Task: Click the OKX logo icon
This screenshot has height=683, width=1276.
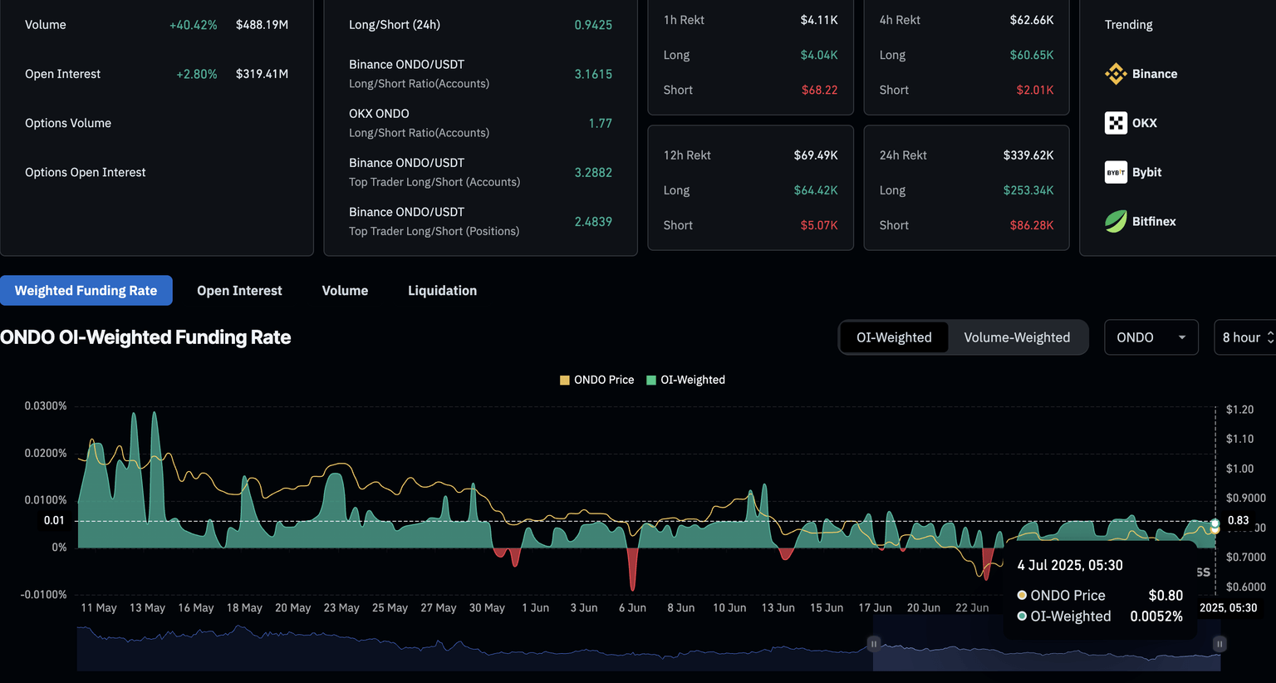Action: click(x=1116, y=123)
